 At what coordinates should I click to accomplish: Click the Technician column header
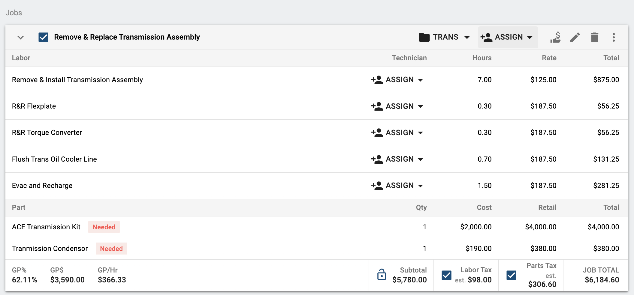point(409,58)
